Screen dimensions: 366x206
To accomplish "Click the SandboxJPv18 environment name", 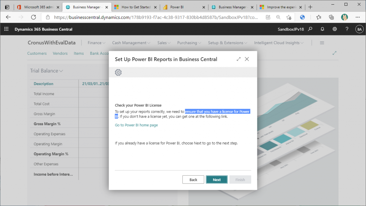I will click(x=291, y=29).
